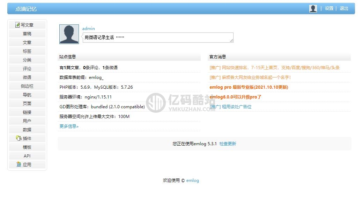Click the 退出 logout link
This screenshot has width=362, height=206.
coord(344,8)
